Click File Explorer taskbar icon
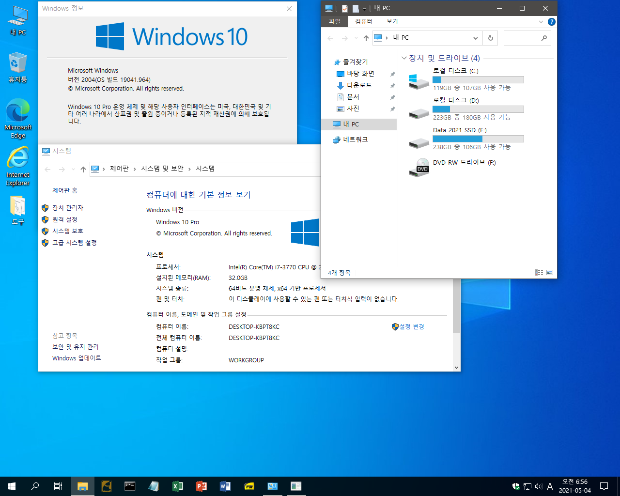The width and height of the screenshot is (620, 496). coord(83,486)
